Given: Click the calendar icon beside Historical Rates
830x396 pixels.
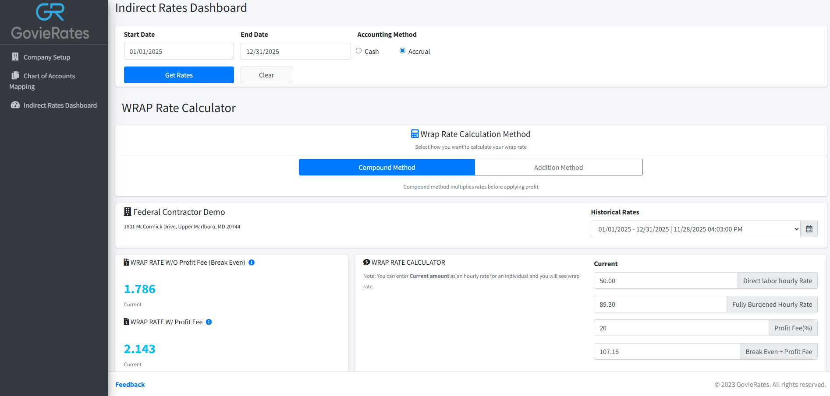Looking at the screenshot, I should 809,229.
